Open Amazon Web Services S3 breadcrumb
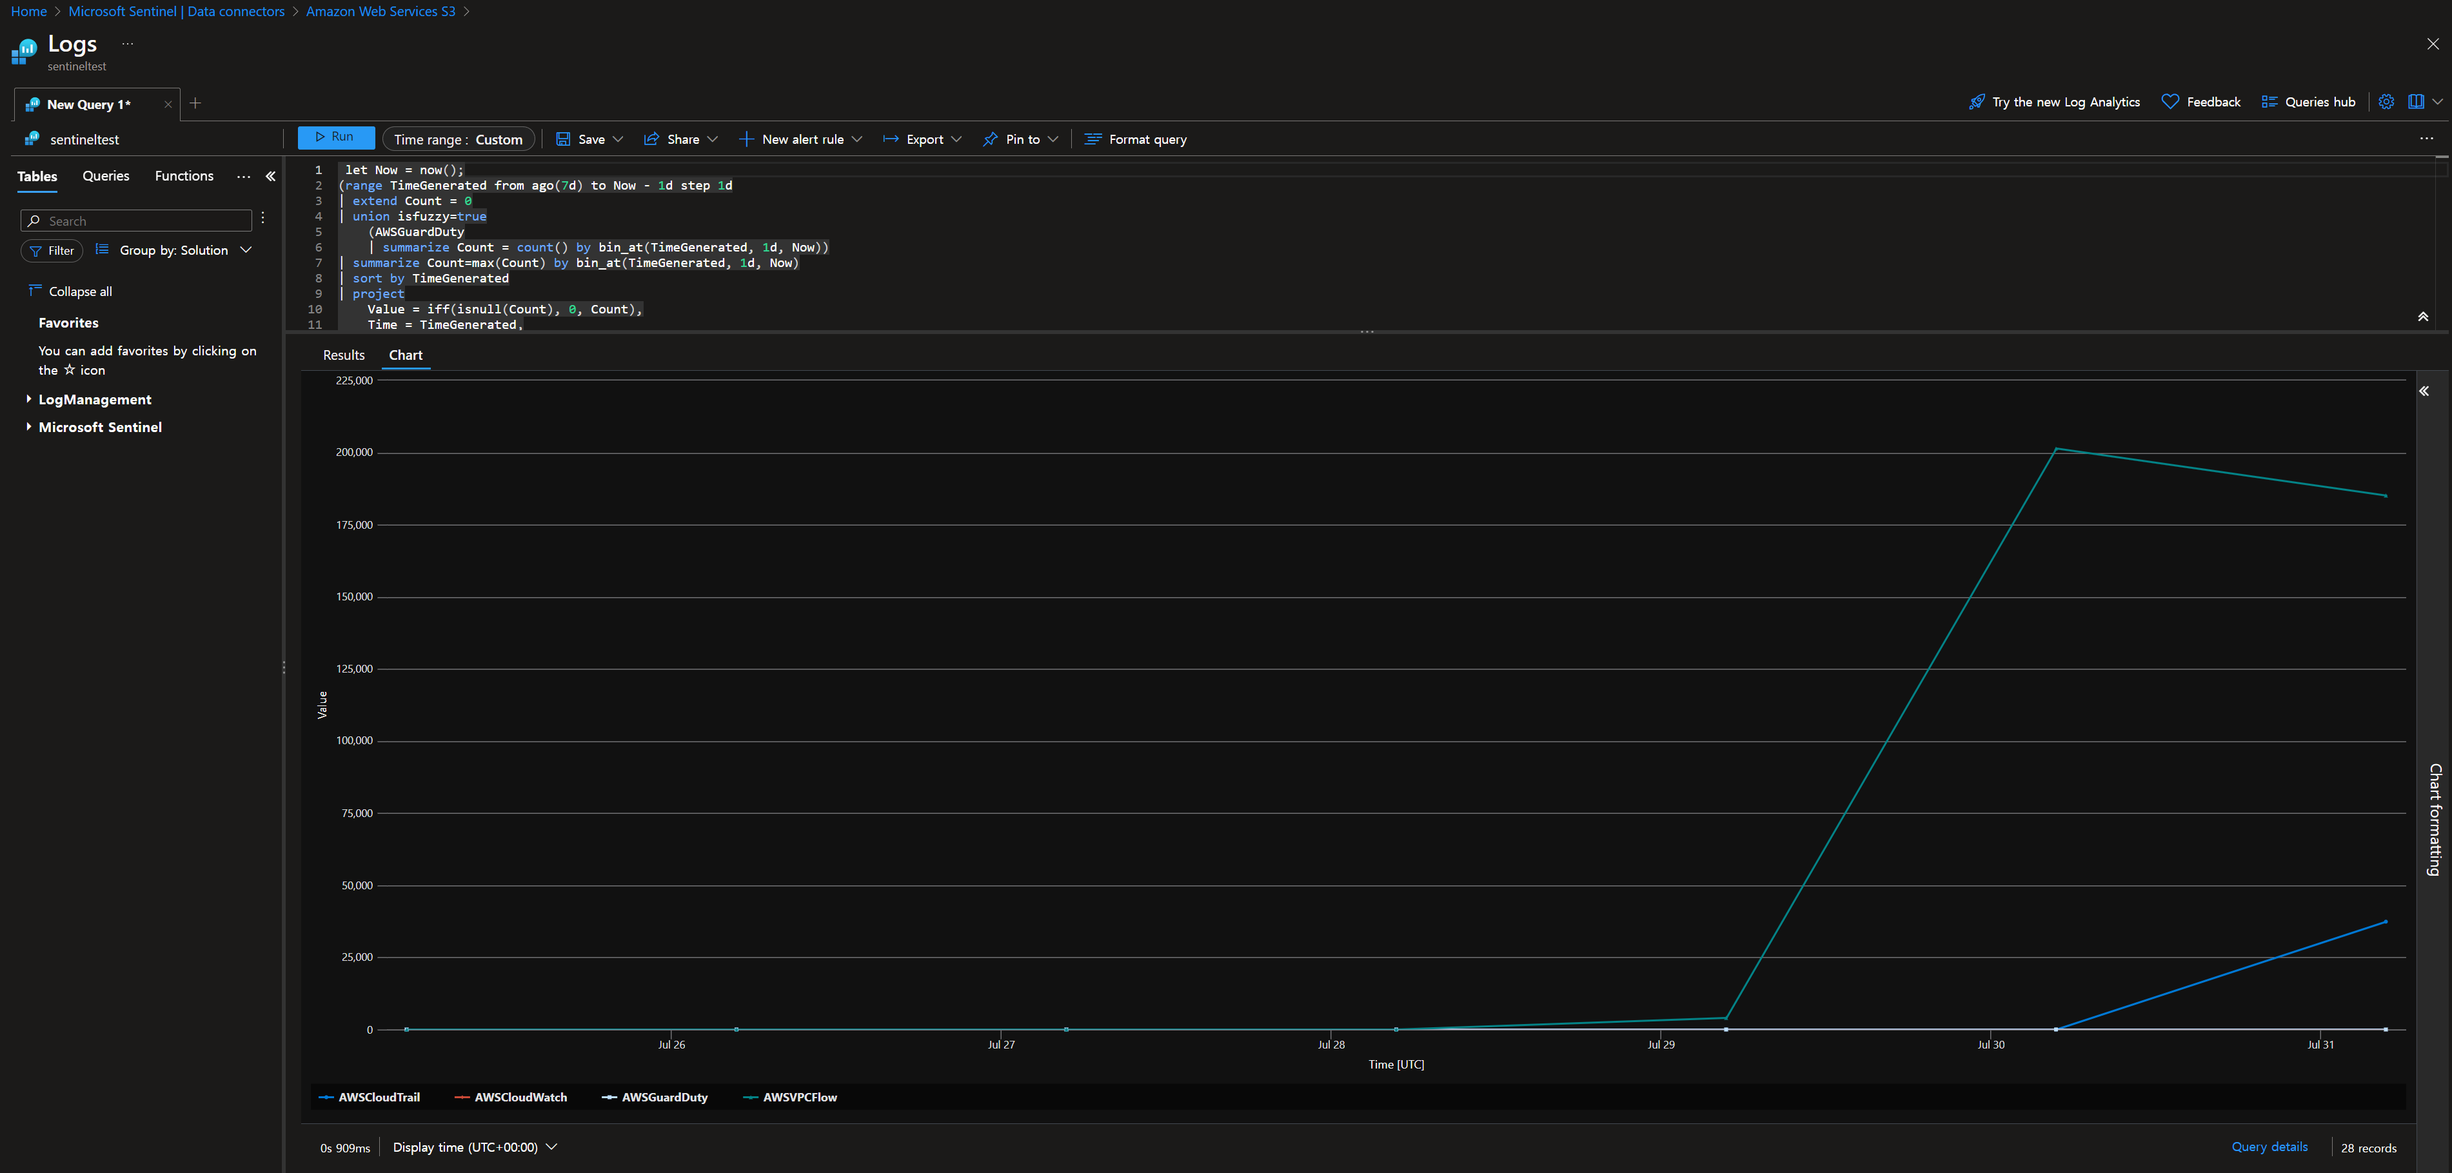This screenshot has width=2452, height=1173. click(x=381, y=12)
